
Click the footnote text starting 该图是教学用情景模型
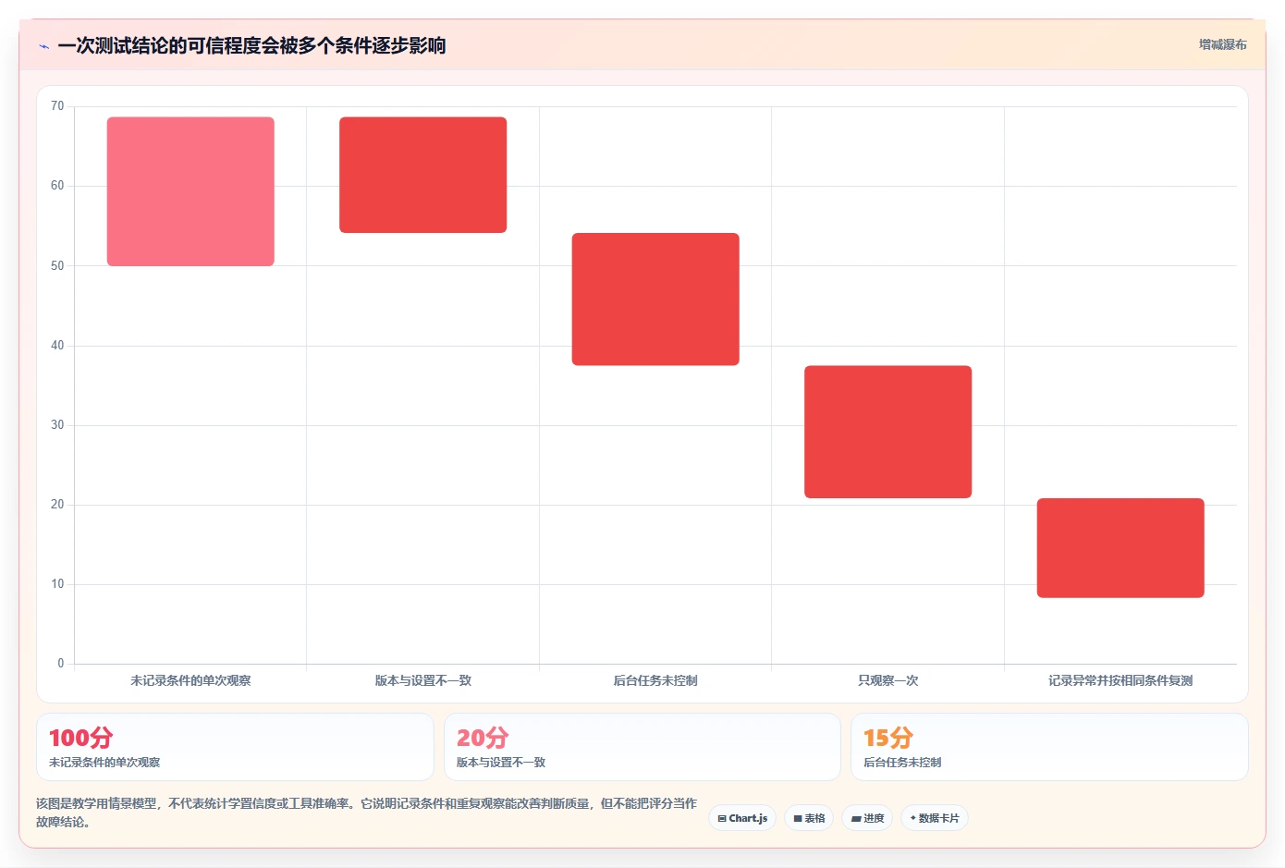tap(366, 813)
